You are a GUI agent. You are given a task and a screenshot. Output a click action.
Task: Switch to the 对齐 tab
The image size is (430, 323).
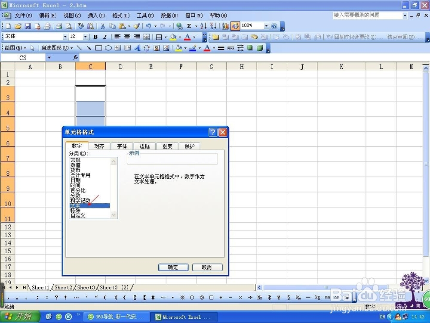[99, 146]
